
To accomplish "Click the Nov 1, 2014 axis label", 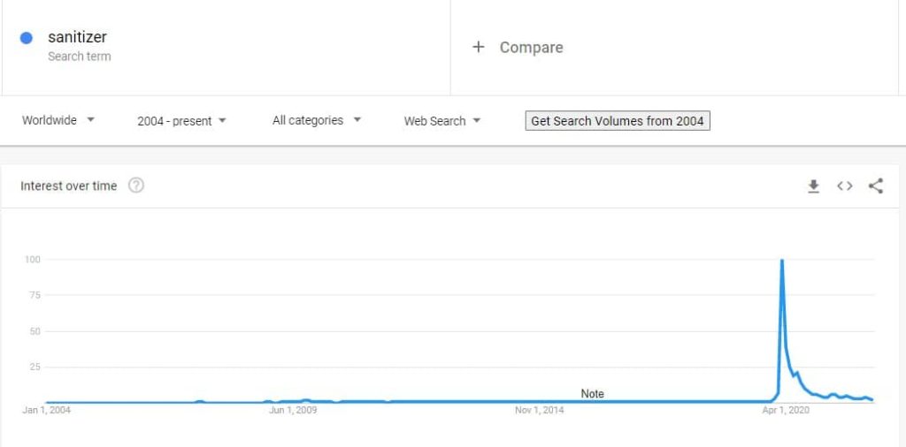I will 539,411.
